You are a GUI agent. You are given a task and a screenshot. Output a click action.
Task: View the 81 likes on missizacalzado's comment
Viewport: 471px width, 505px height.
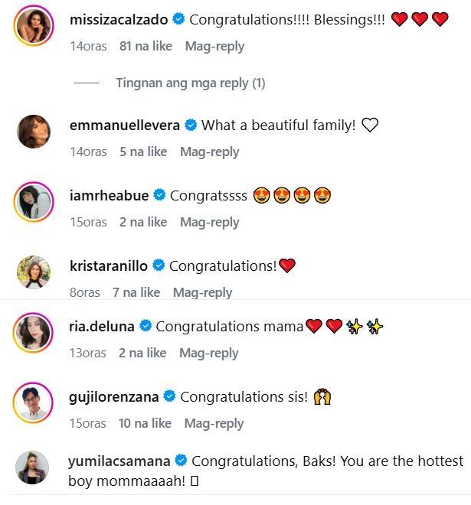coord(146,46)
